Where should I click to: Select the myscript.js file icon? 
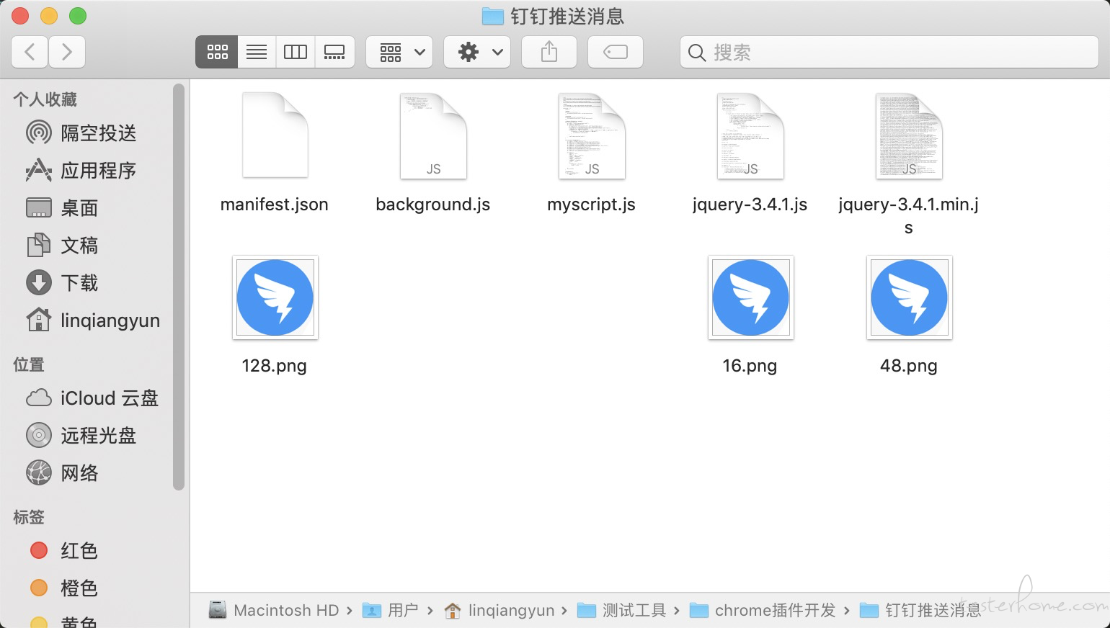tap(592, 135)
